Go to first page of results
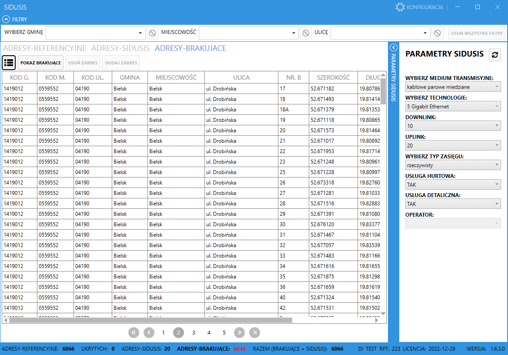 point(134,332)
